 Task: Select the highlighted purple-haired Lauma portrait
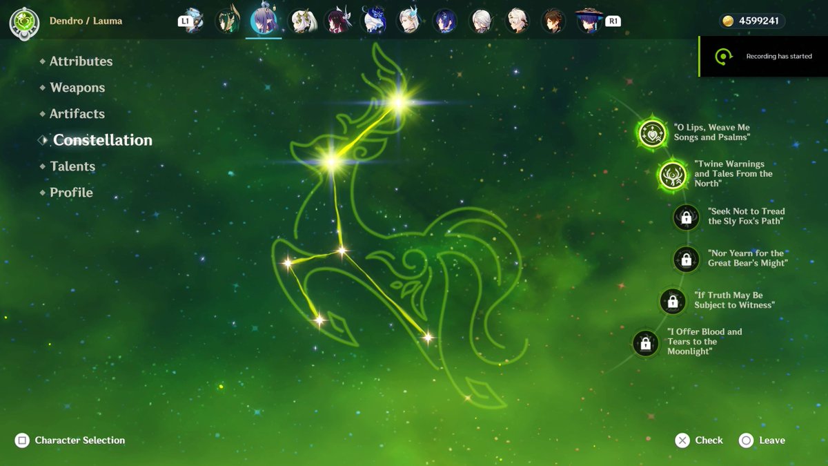tap(264, 20)
